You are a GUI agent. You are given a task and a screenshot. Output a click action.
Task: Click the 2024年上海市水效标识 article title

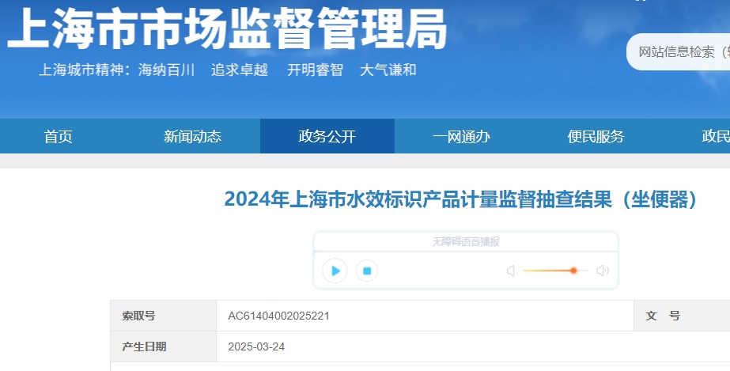click(x=461, y=199)
